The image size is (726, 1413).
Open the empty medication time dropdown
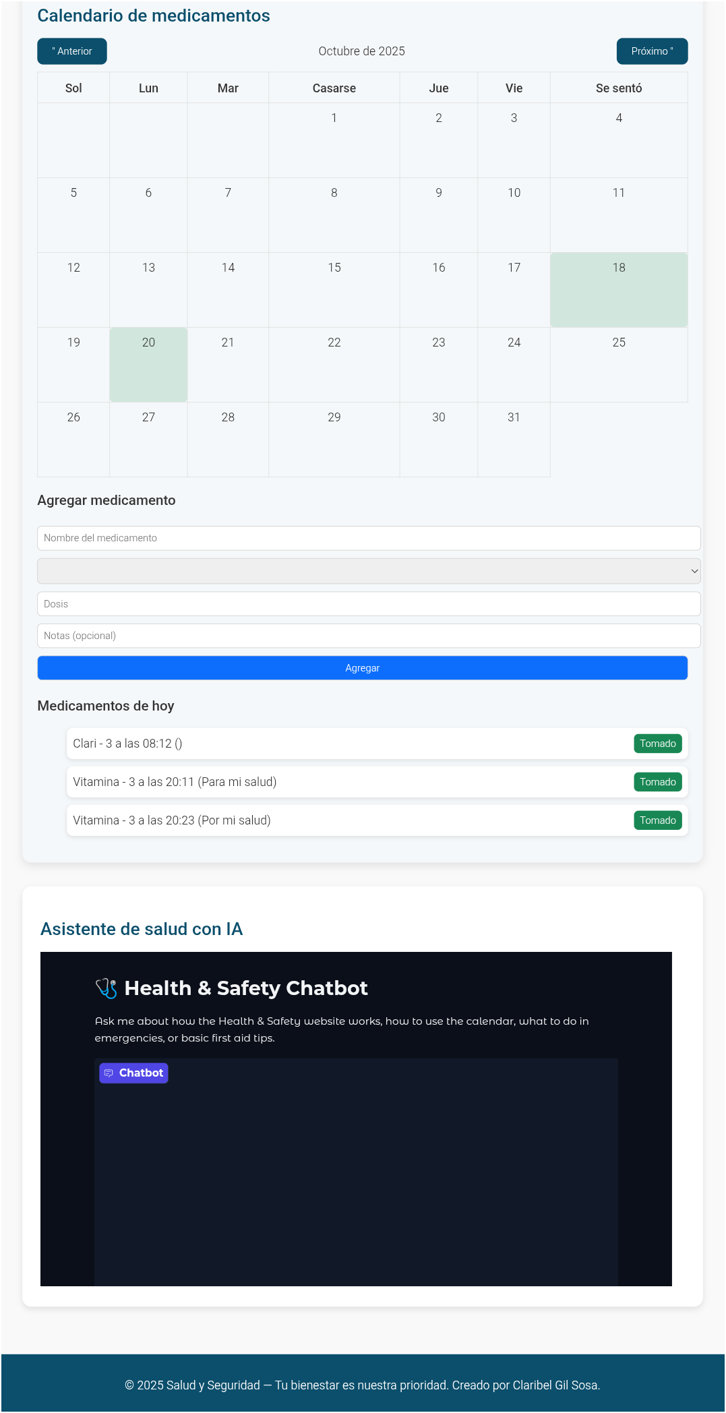click(369, 571)
